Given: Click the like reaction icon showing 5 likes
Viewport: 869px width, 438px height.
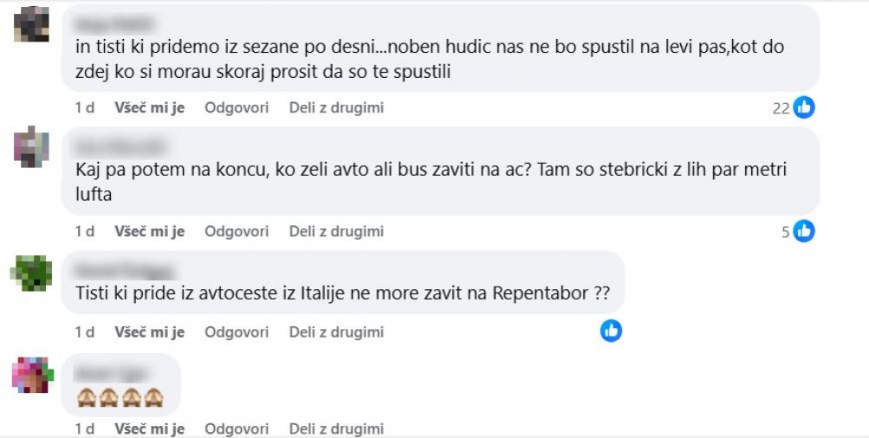Looking at the screenshot, I should [804, 231].
